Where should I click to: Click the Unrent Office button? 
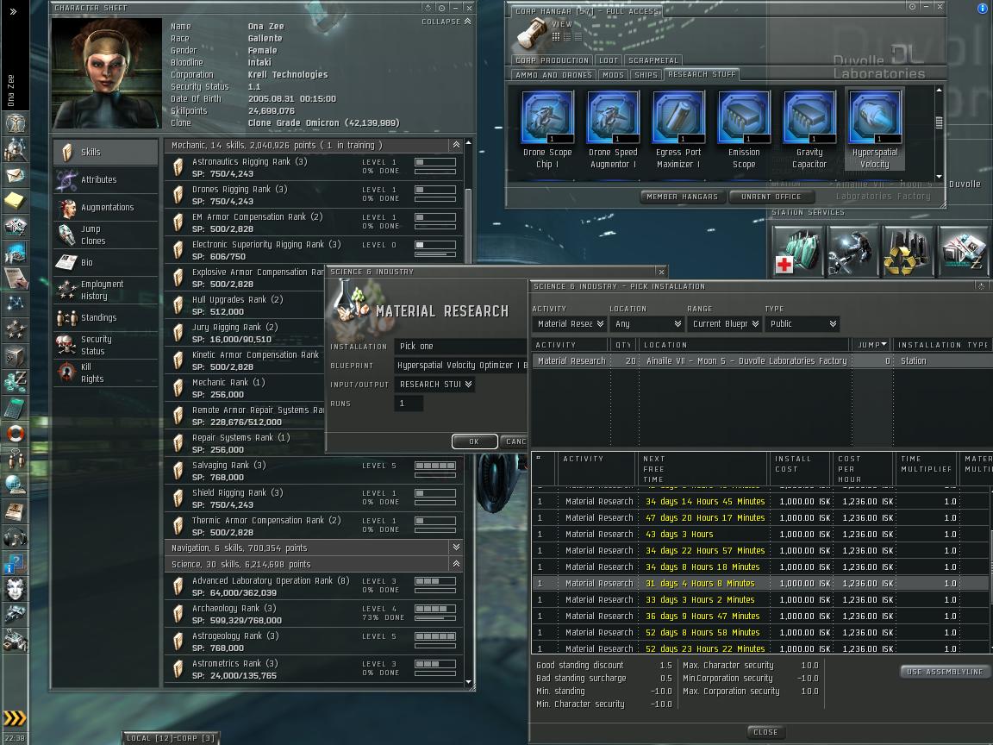coord(771,197)
